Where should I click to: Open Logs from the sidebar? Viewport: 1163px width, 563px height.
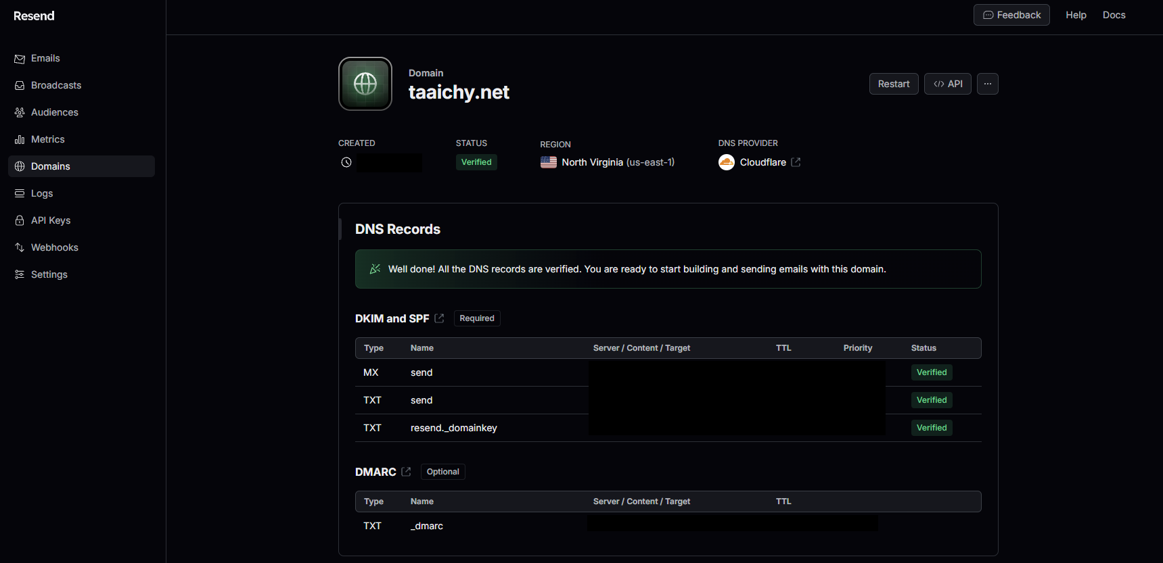[x=42, y=194]
